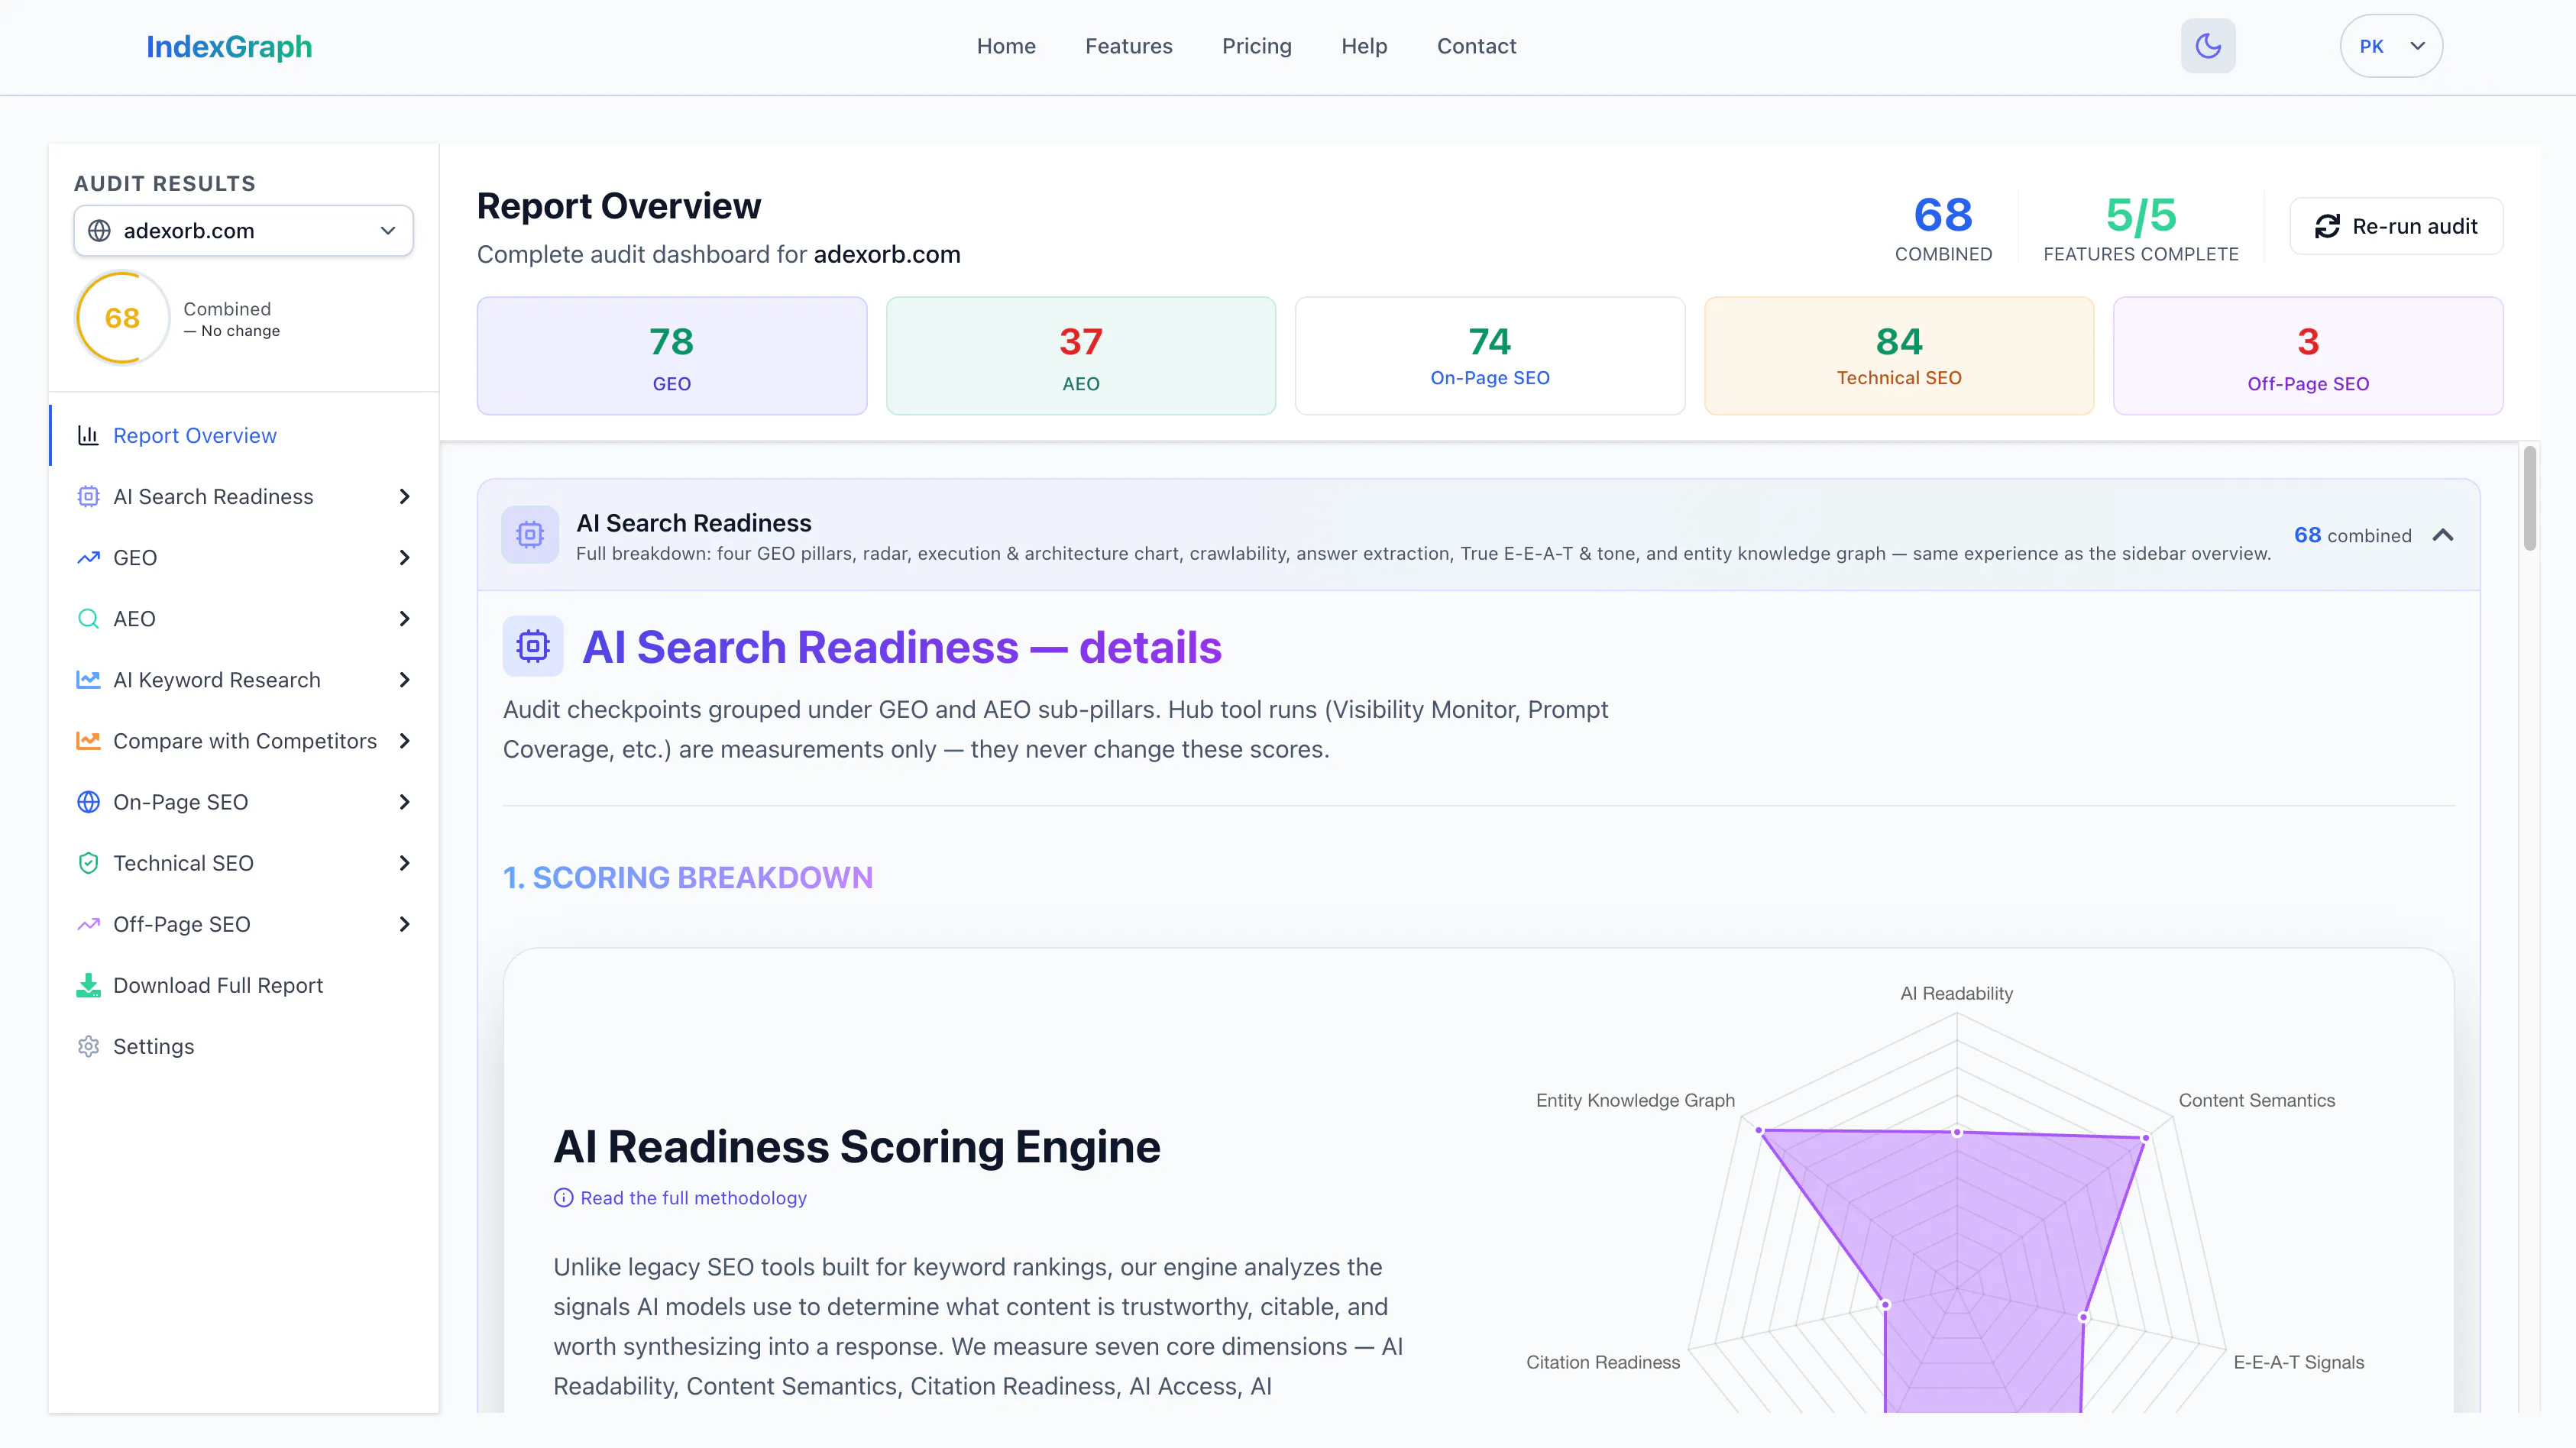
Task: Open Help in top navigation
Action: tap(1364, 46)
